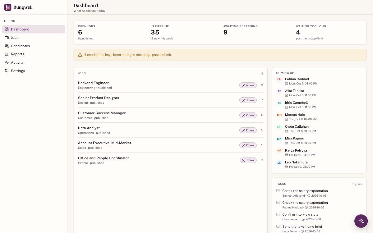Open Settings in the sidebar
373x233 pixels.
[x=34, y=71]
